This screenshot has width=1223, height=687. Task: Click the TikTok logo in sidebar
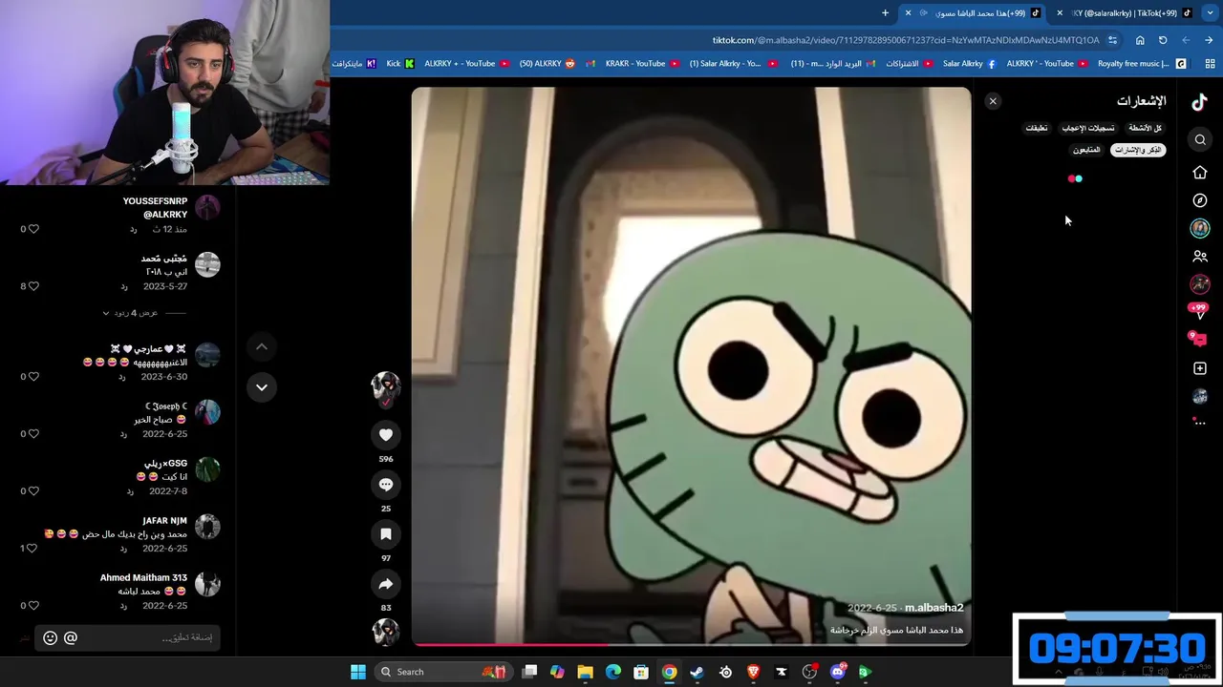[x=1200, y=101]
